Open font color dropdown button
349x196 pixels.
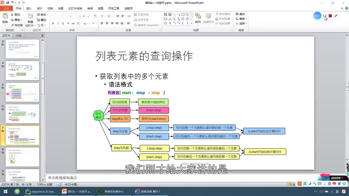pos(94,23)
